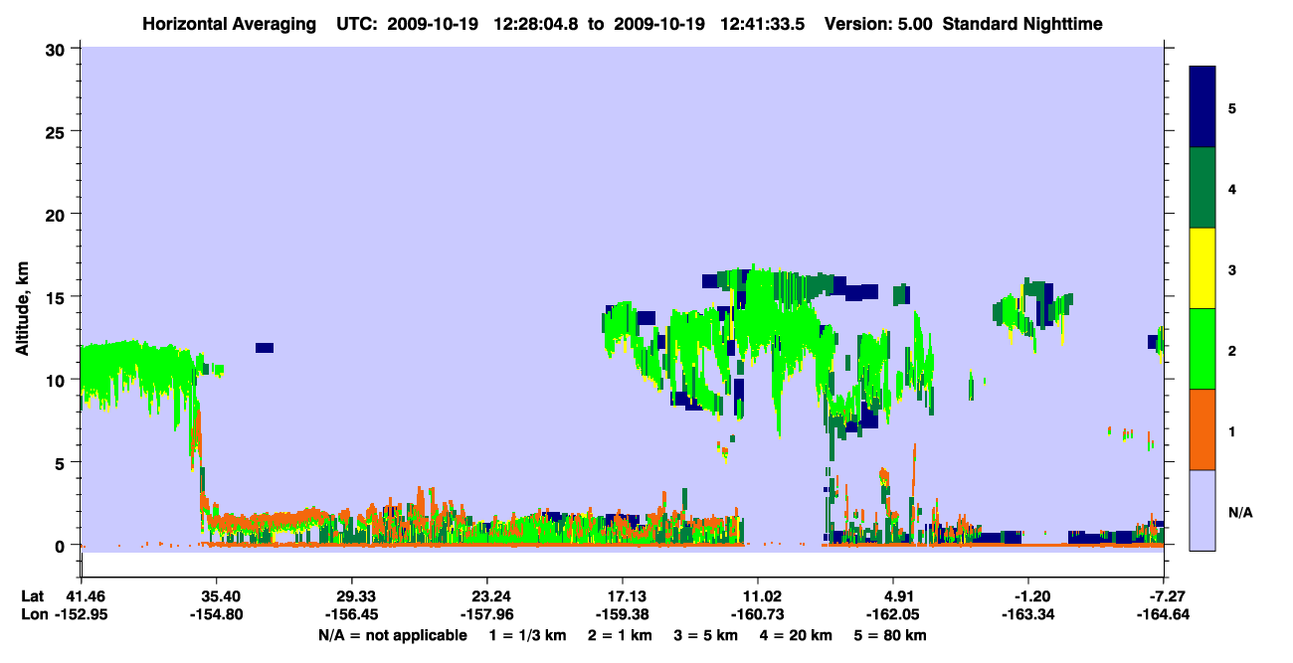1293x663 pixels.
Task: Click the colorbar label '1'
Action: point(1232,432)
